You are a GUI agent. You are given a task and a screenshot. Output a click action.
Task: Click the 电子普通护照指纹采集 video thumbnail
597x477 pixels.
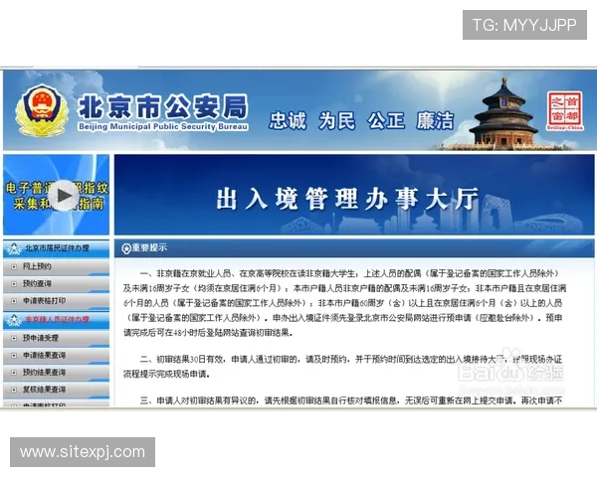click(x=56, y=195)
